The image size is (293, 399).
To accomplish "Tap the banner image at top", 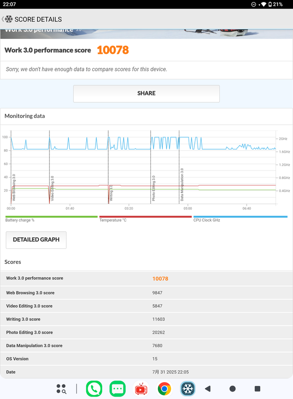I will tap(146, 34).
